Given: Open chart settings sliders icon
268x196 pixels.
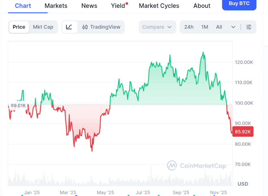Looking at the screenshot, I should click(249, 27).
